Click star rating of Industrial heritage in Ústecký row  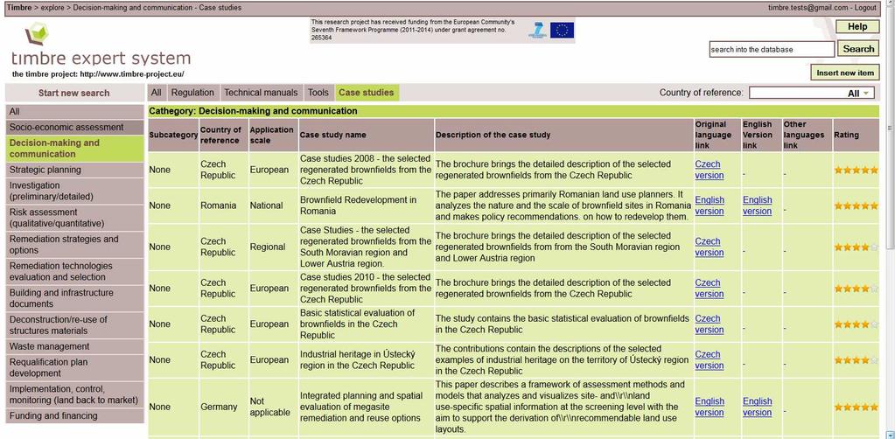coord(856,360)
